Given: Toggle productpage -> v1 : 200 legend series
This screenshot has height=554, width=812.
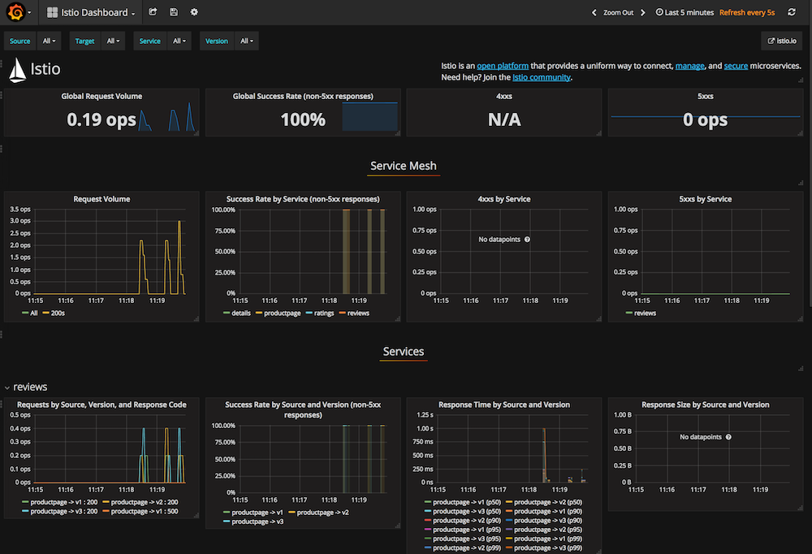Looking at the screenshot, I should tap(60, 502).
